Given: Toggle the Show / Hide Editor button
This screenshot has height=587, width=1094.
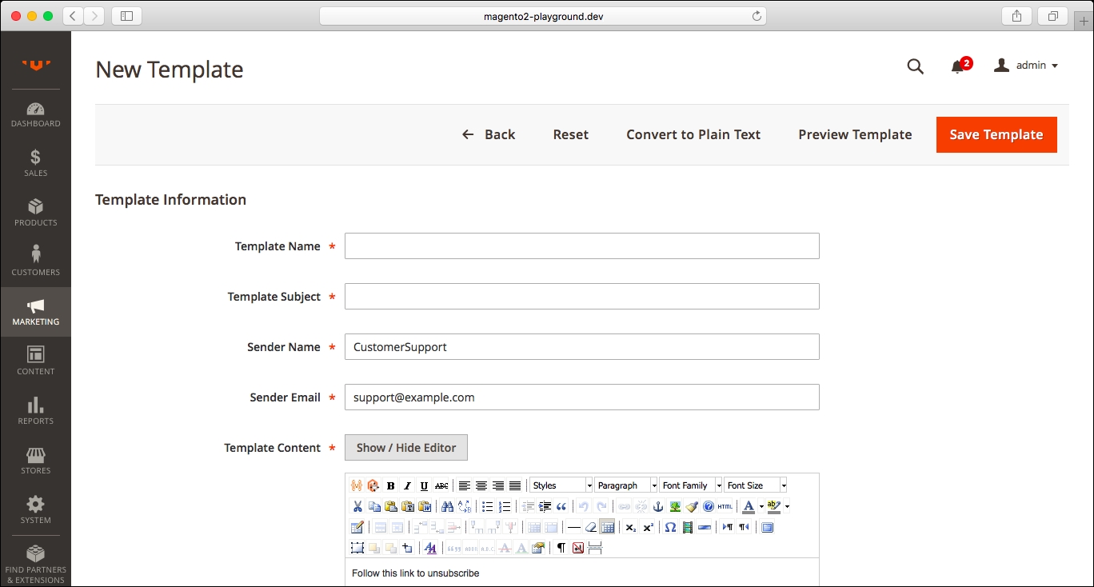Looking at the screenshot, I should 406,448.
